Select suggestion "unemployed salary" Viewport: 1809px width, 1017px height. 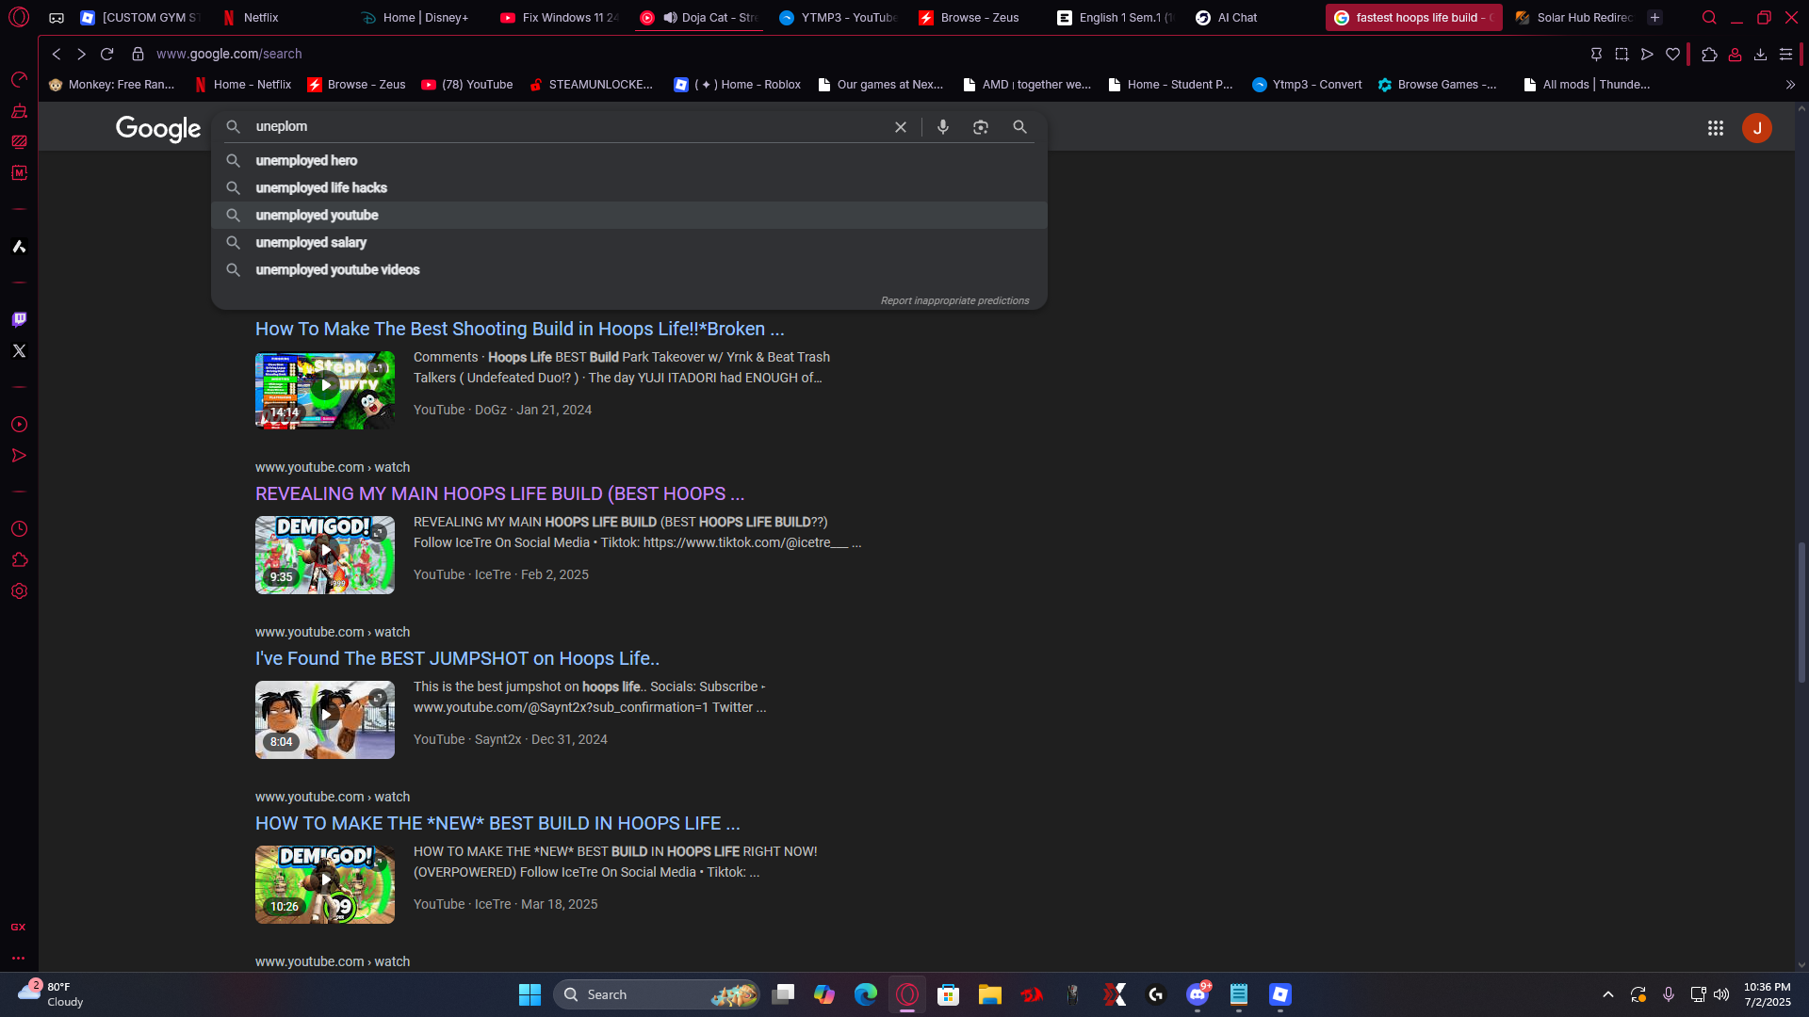pos(629,243)
